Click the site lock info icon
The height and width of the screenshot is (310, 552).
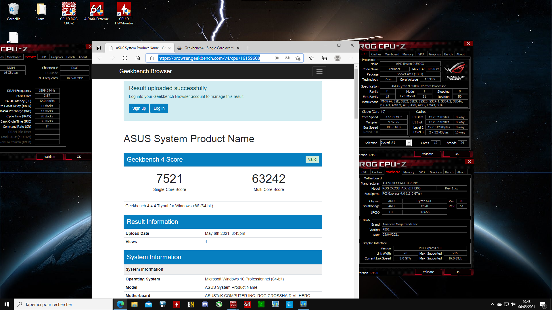[x=152, y=58]
